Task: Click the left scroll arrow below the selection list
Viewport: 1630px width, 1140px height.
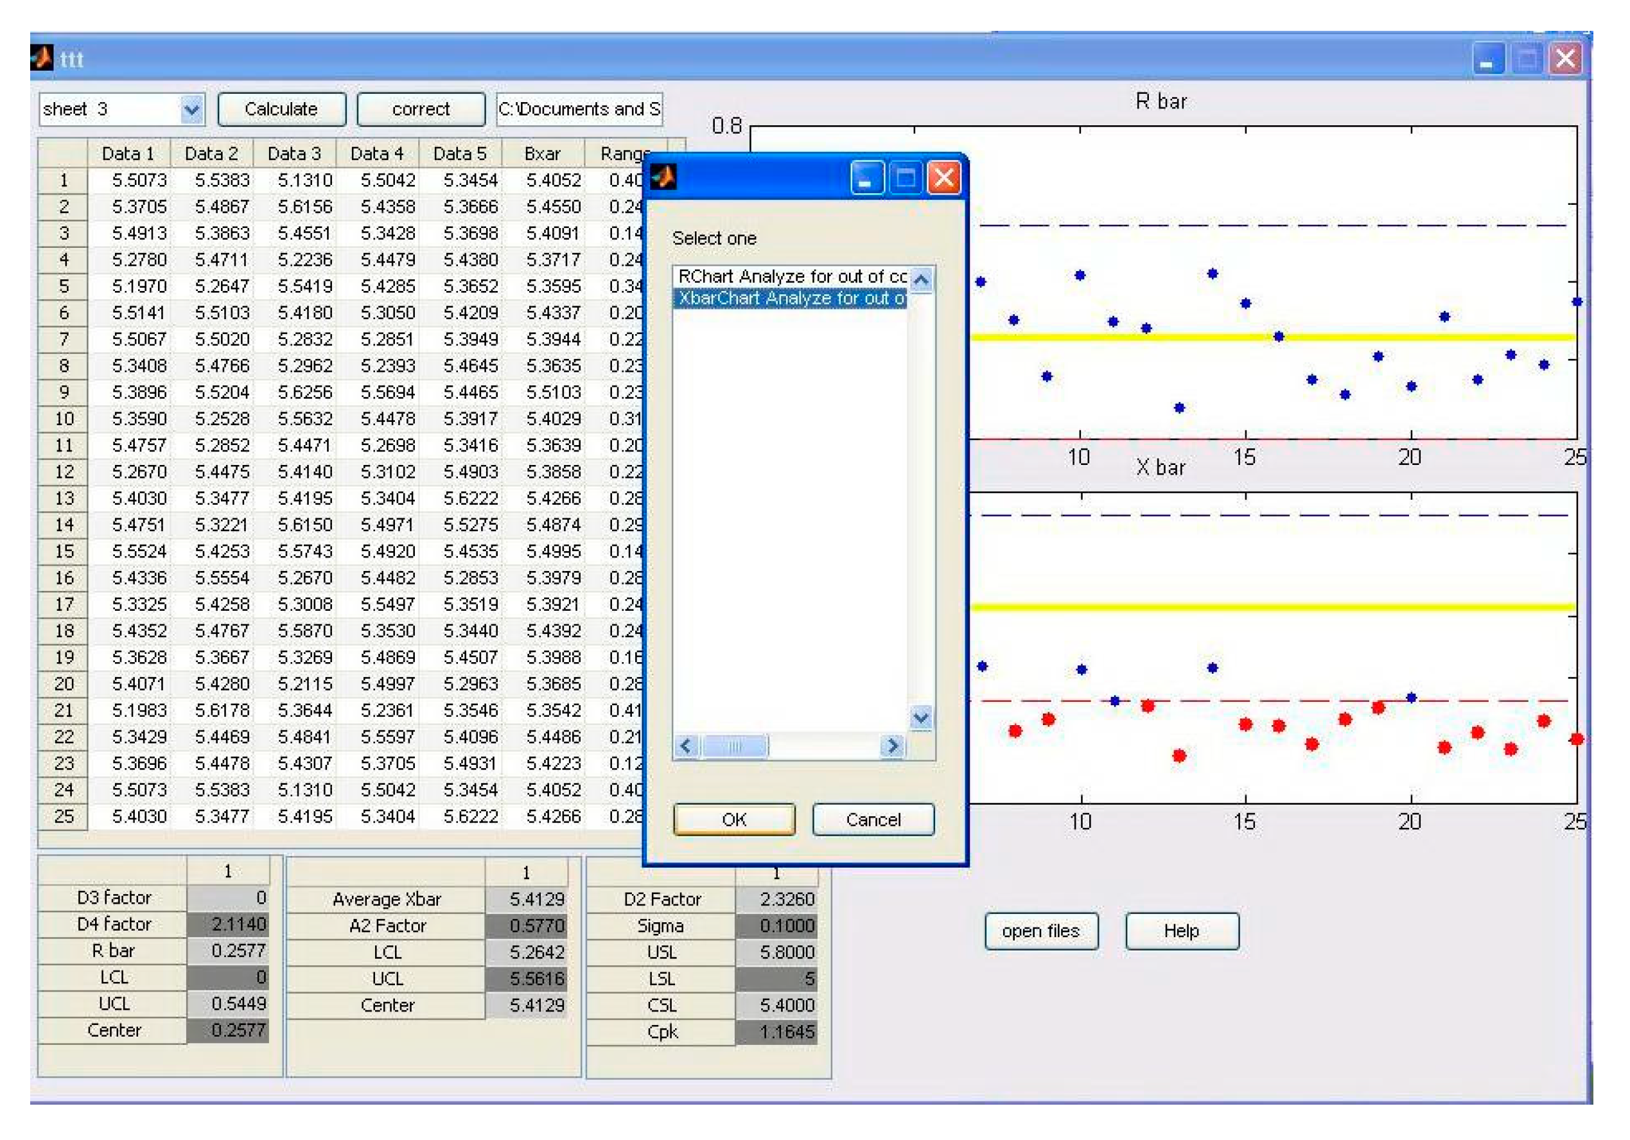Action: click(x=685, y=746)
